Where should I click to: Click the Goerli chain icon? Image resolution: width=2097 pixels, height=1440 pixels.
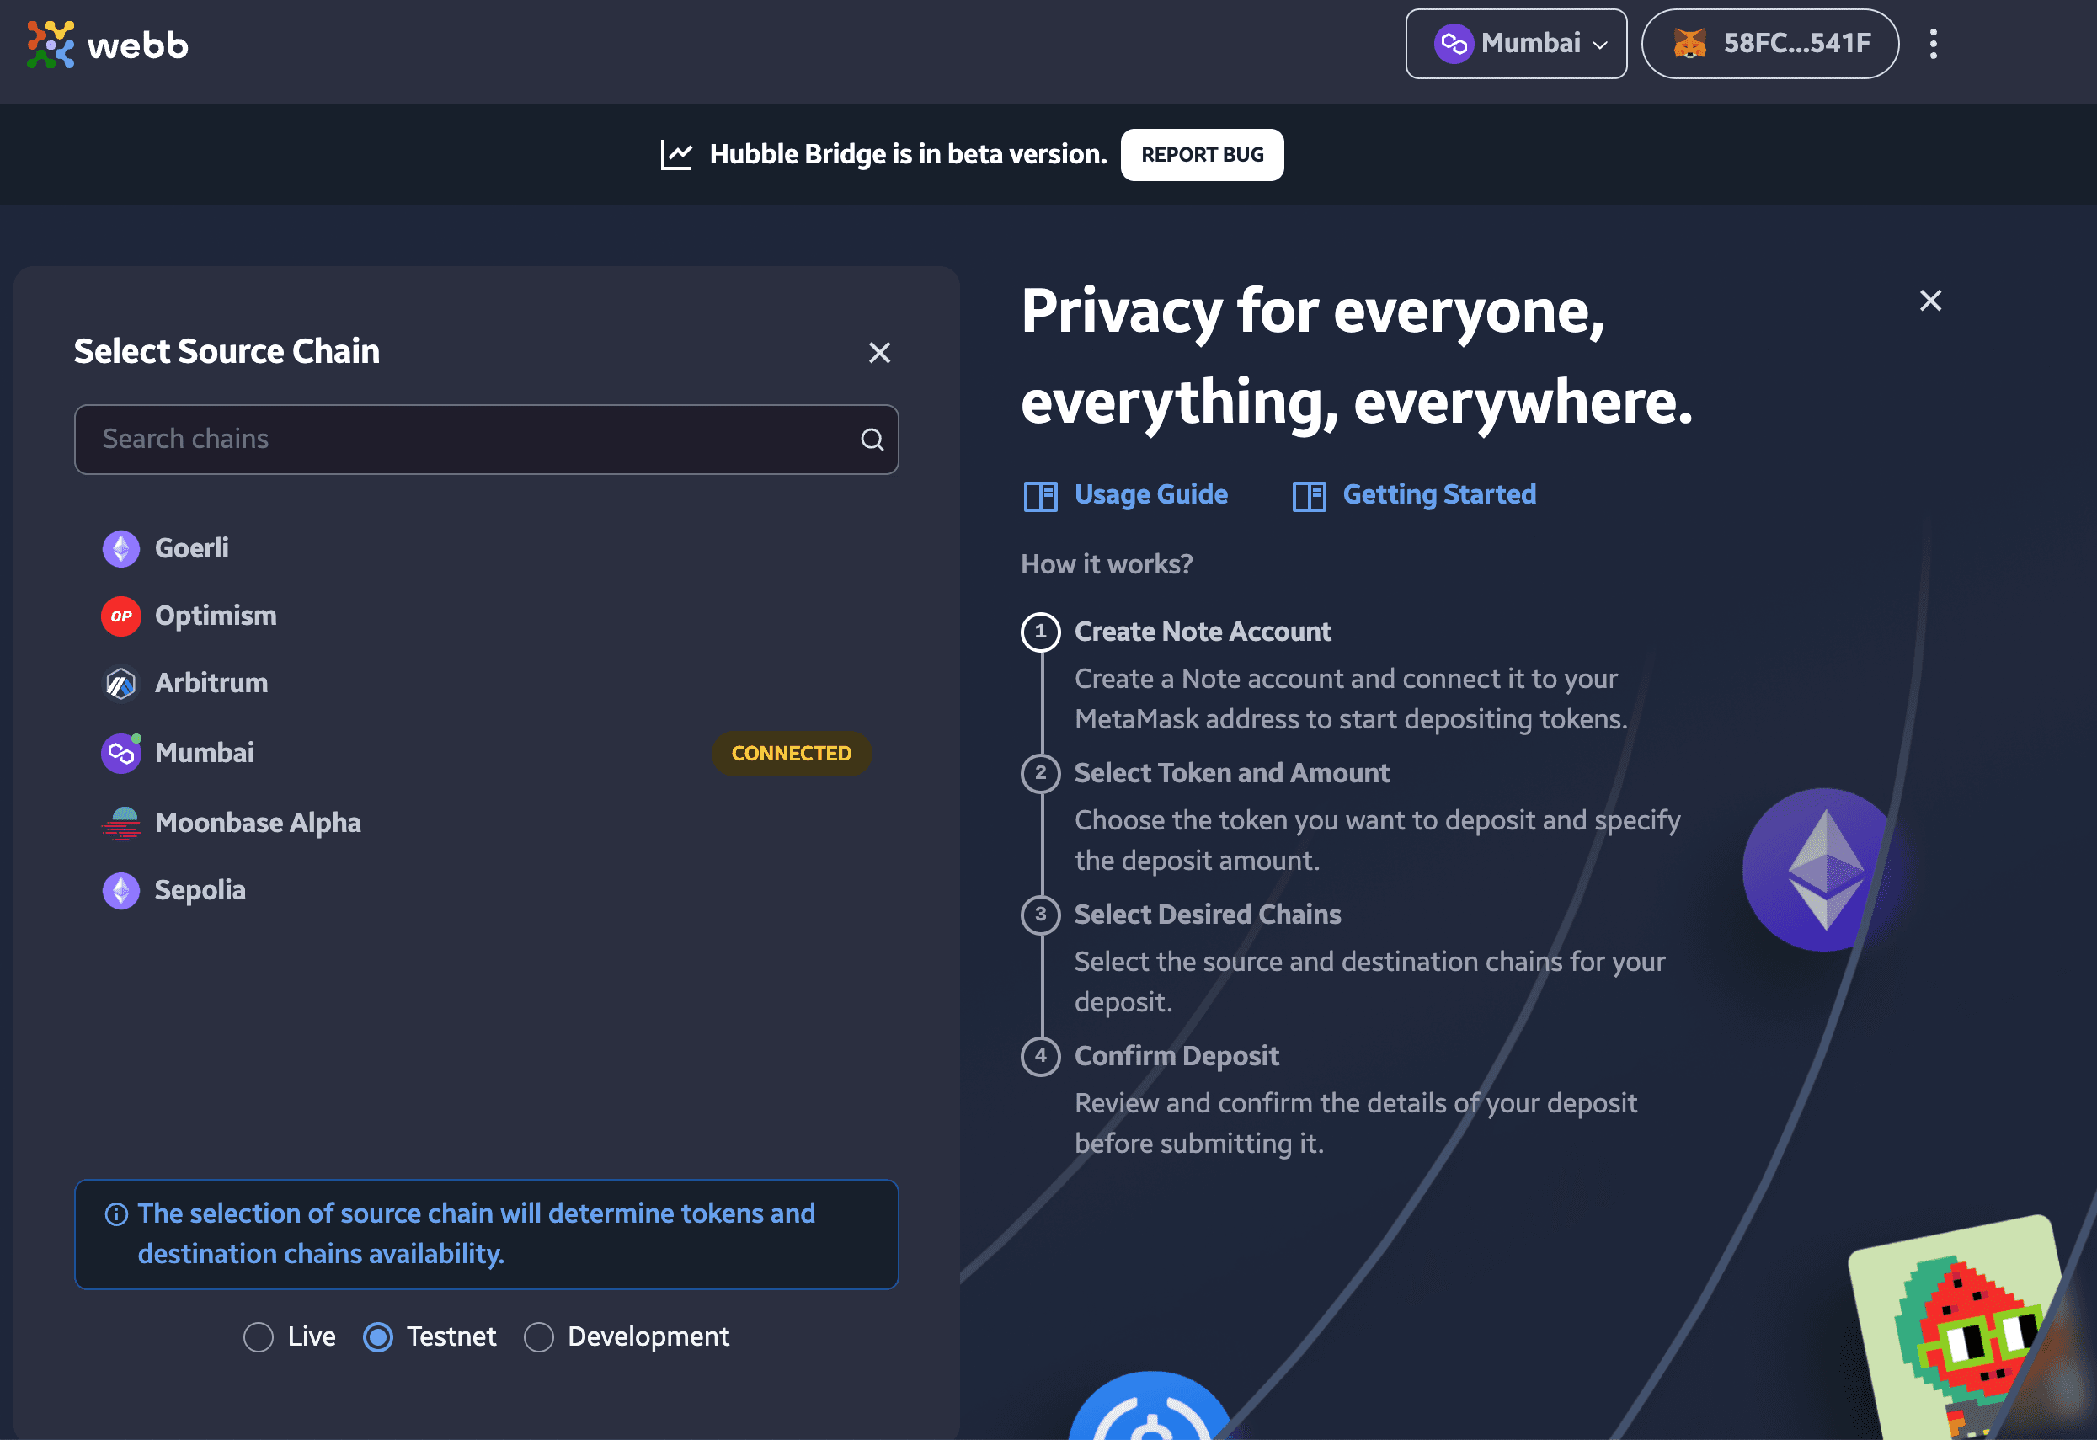121,547
